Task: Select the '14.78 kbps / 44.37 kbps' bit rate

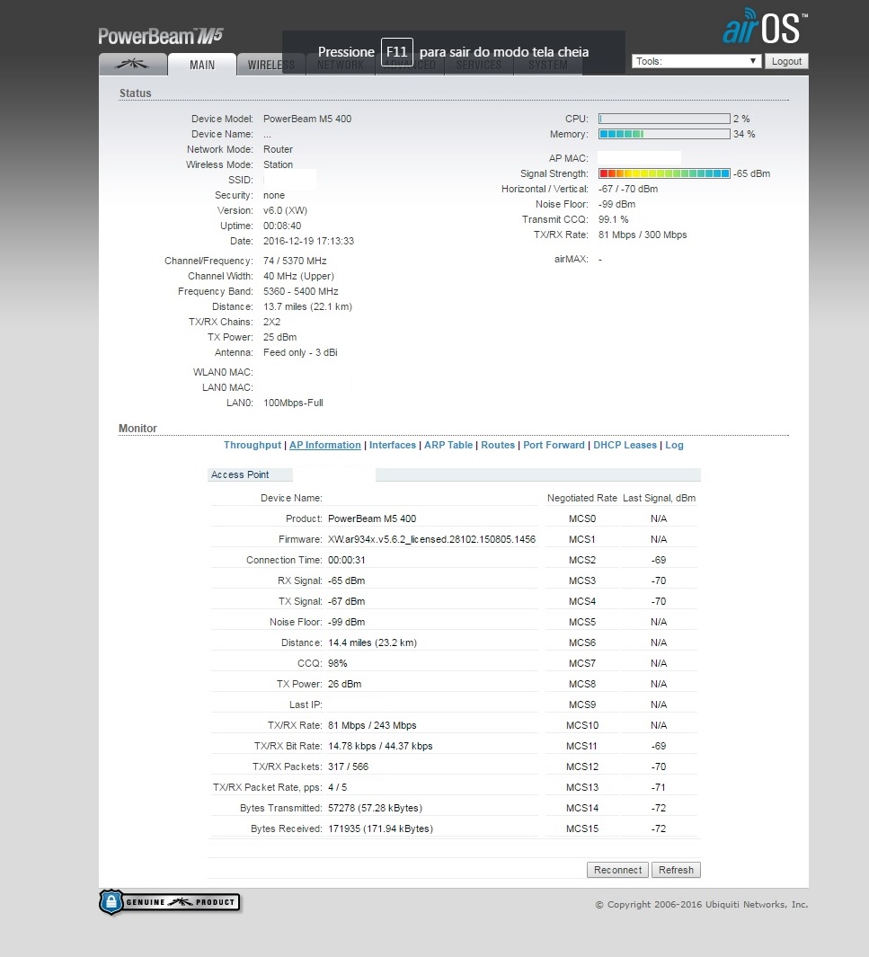Action: [380, 746]
